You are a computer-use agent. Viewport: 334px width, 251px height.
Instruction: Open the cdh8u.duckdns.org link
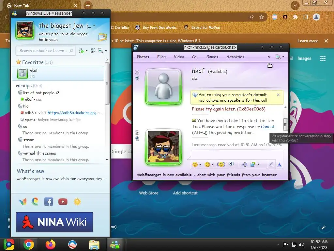[72, 113]
